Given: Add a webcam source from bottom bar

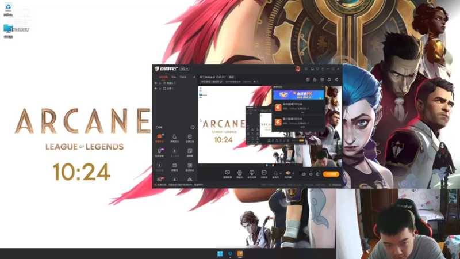Looking at the screenshot, I should 240,174.
